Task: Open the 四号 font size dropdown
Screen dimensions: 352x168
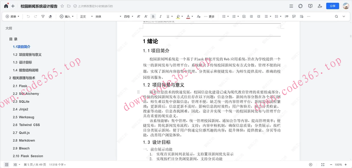Action: 129,16
